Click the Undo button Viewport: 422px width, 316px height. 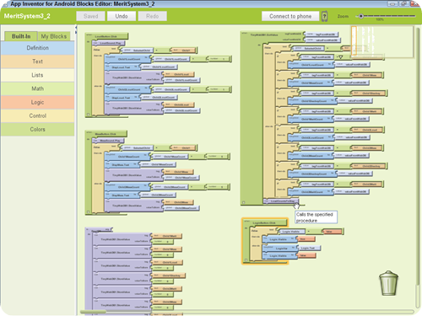tap(122, 16)
